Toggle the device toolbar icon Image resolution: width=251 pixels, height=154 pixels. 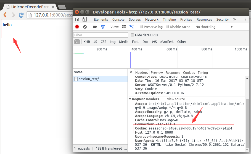[84, 20]
